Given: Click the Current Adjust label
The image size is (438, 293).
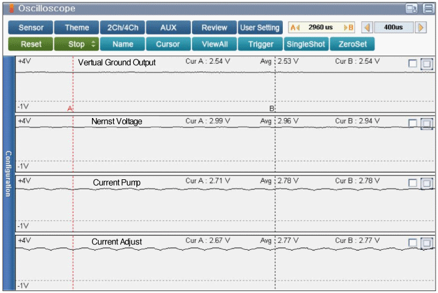Looking at the screenshot, I should (x=117, y=242).
